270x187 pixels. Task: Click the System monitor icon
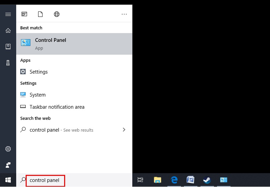tap(23, 95)
